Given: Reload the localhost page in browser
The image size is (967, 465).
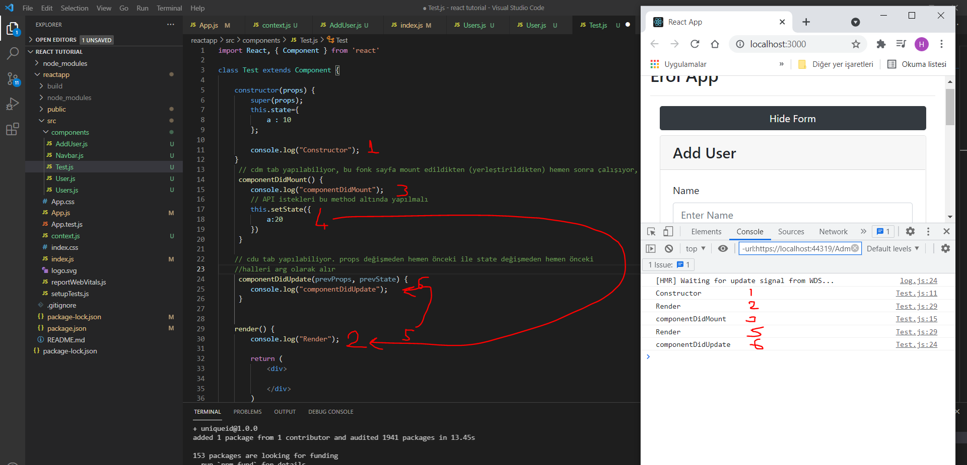Looking at the screenshot, I should click(x=695, y=44).
